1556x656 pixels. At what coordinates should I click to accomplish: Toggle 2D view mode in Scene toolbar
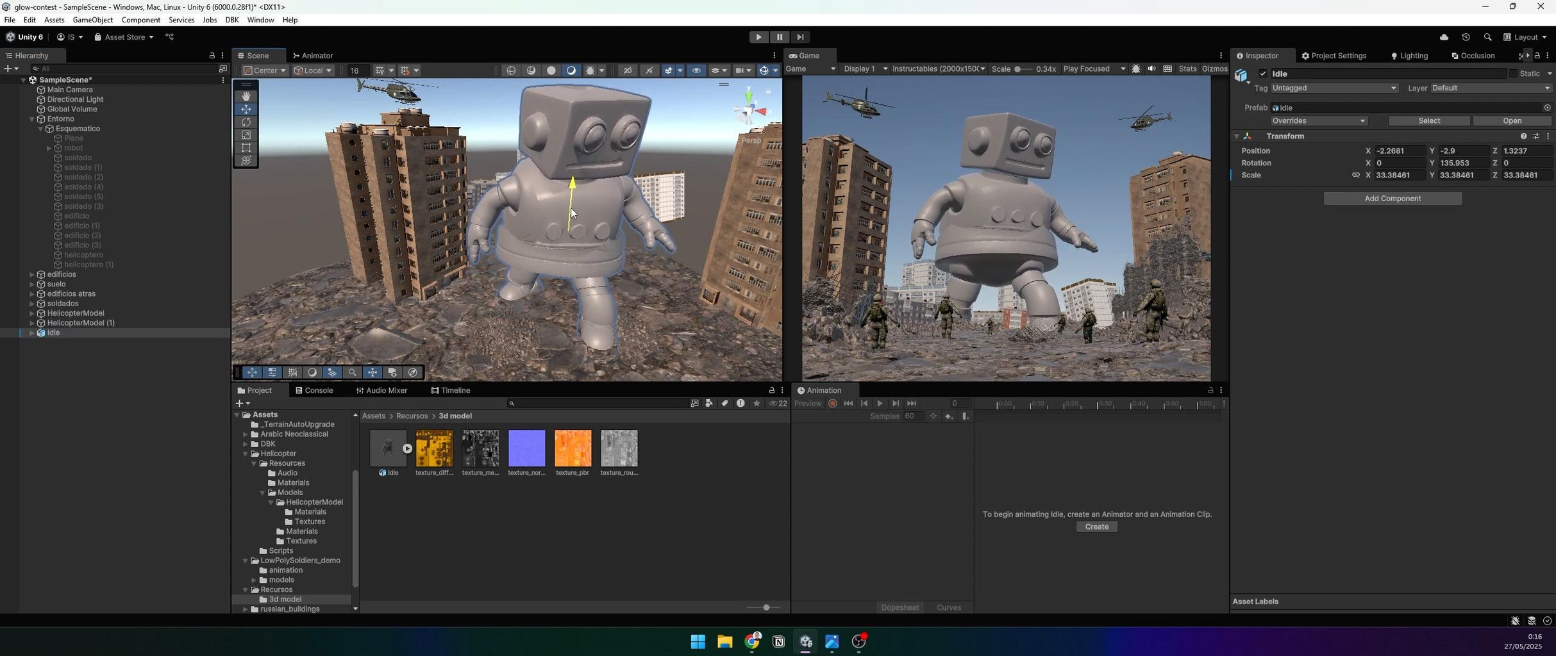(x=628, y=70)
